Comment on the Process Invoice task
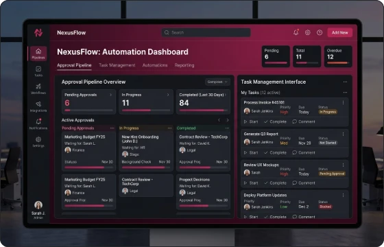Screen dimensions: 384x247 click(x=304, y=121)
